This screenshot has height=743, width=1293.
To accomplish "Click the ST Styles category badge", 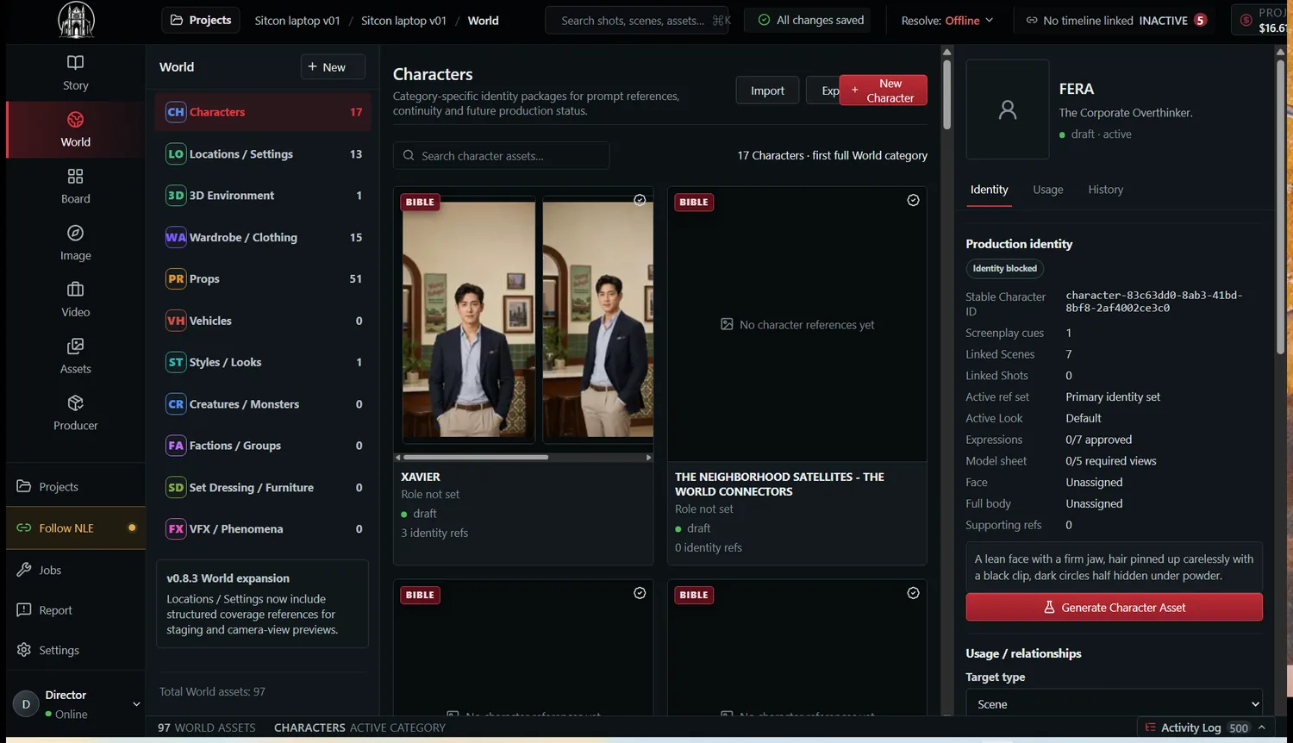I will click(x=176, y=362).
